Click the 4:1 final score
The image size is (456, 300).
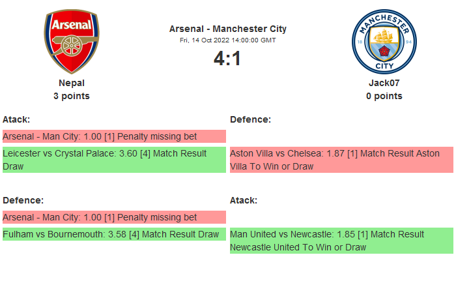point(227,59)
